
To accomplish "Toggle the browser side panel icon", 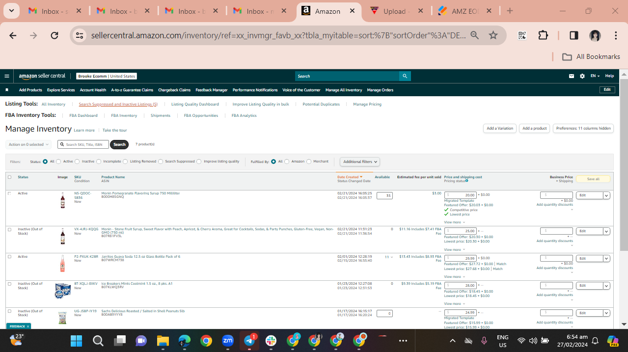I will click(573, 35).
